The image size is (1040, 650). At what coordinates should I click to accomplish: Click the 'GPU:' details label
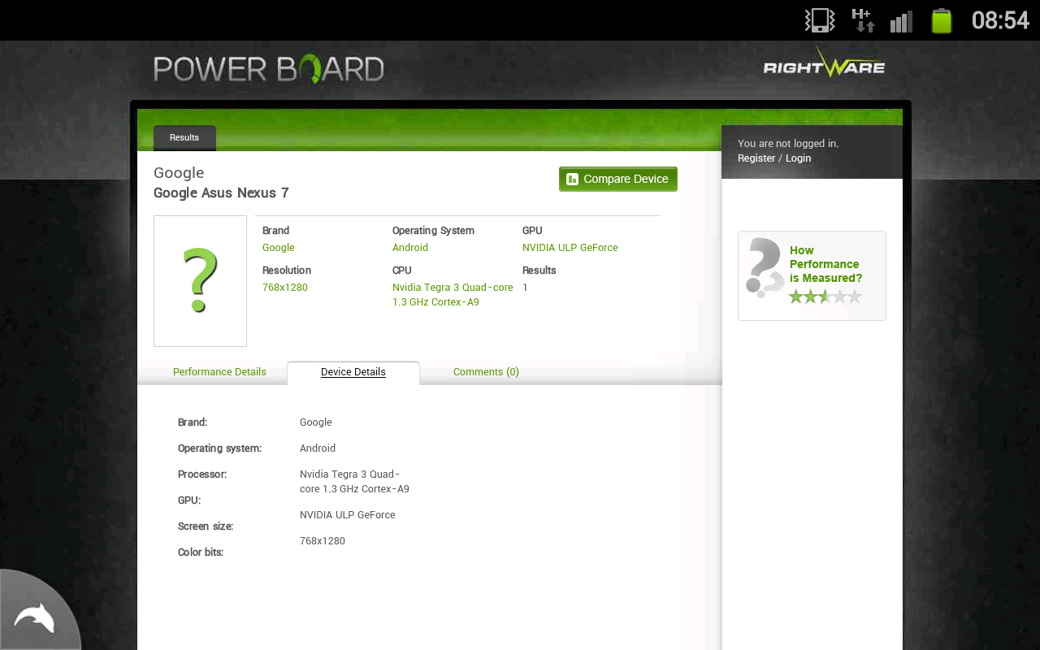pos(189,500)
